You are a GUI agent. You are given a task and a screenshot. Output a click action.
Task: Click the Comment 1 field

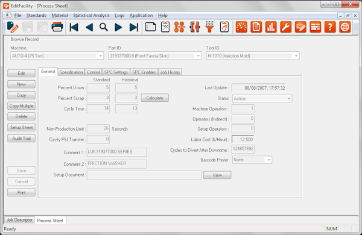[x=116, y=152]
